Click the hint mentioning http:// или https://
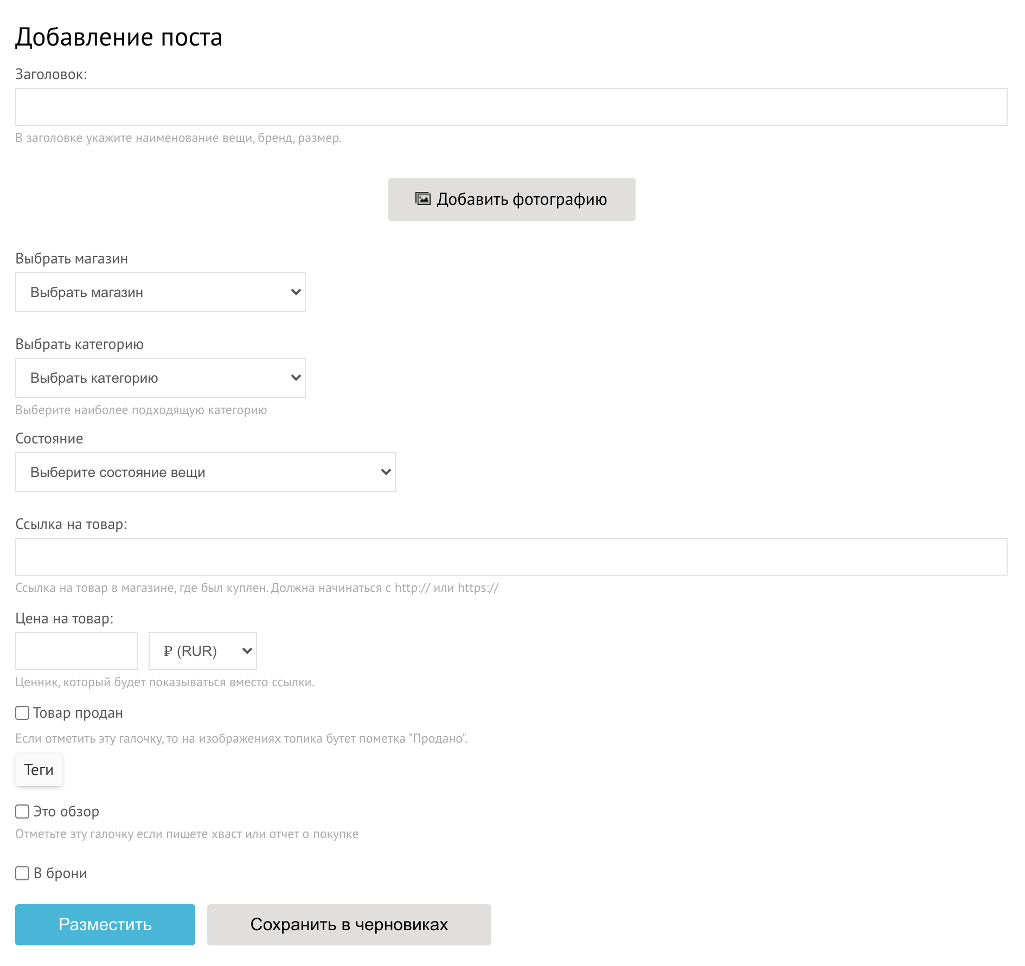This screenshot has height=966, width=1025. point(257,588)
